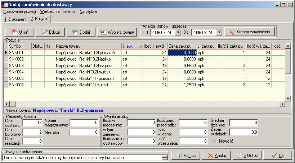Click the Uwagi o kontrahencie text field
Screen dimensions: 295x163
(x=82, y=158)
